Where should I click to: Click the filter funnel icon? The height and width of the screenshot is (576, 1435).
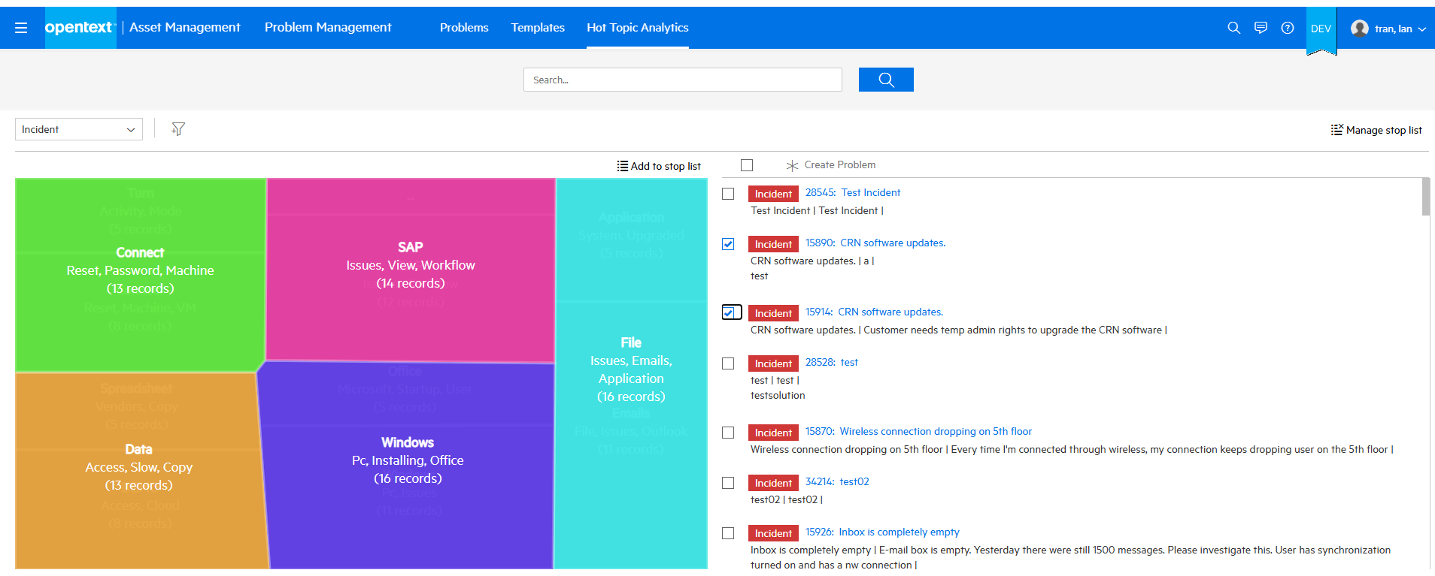178,129
